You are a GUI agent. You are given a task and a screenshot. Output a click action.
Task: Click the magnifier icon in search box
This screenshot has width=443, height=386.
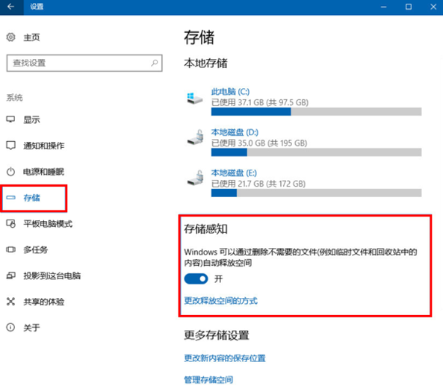coord(154,63)
